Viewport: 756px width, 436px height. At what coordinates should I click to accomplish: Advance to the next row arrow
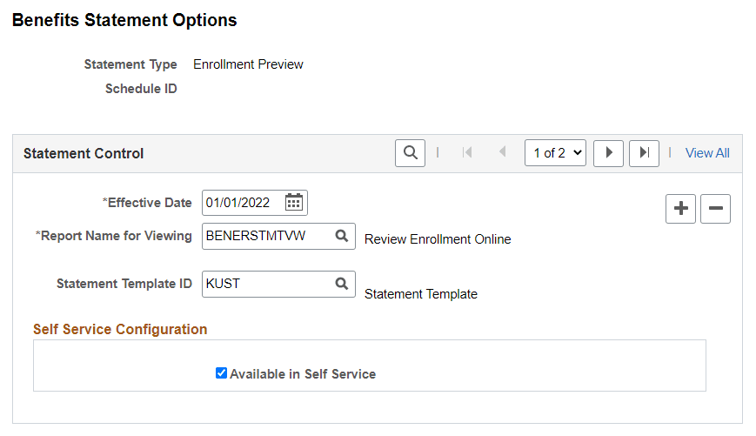[x=609, y=153]
